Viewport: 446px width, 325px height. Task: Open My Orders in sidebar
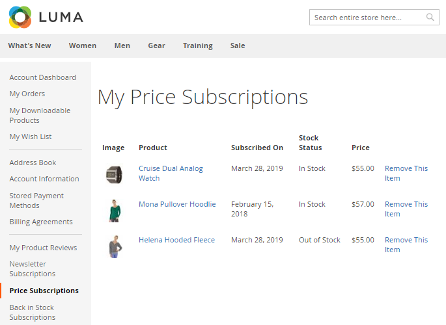tap(27, 94)
